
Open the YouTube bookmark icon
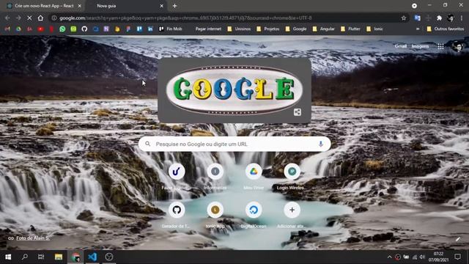click(x=41, y=29)
